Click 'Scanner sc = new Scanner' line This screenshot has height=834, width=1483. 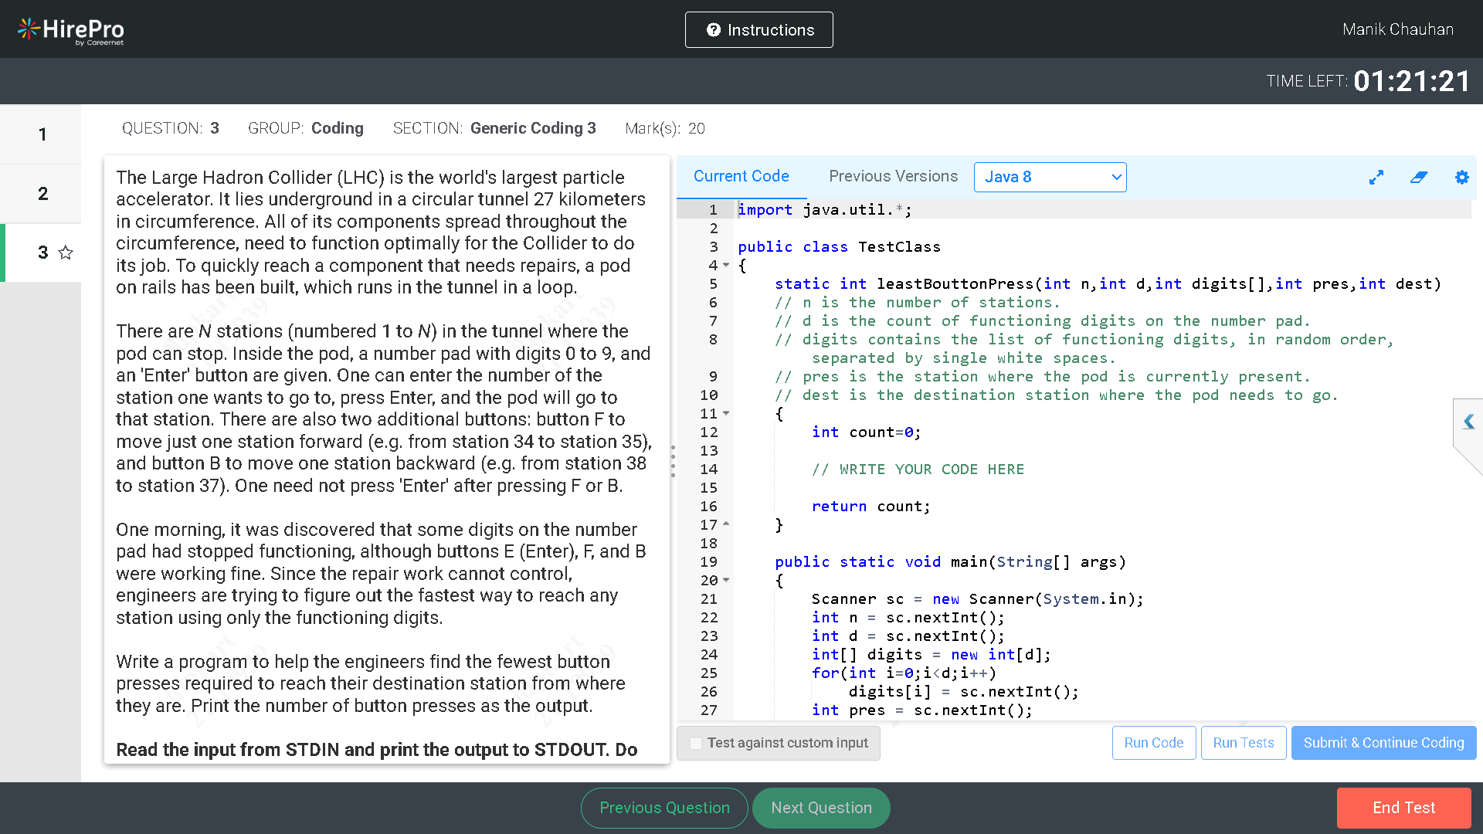977,599
